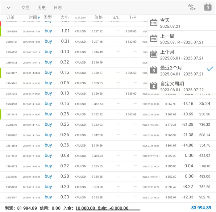Select order 25761355 row

(108, 94)
